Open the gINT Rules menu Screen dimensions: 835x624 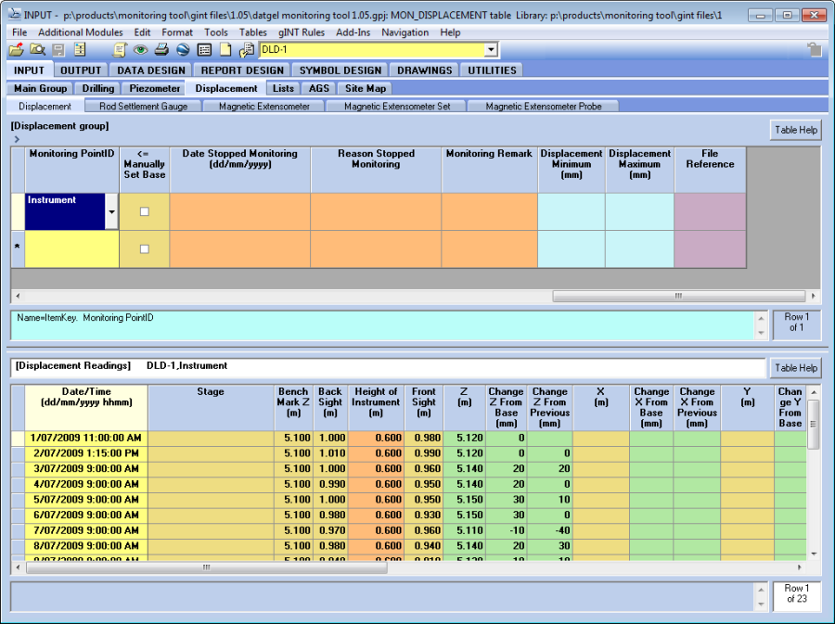[302, 32]
